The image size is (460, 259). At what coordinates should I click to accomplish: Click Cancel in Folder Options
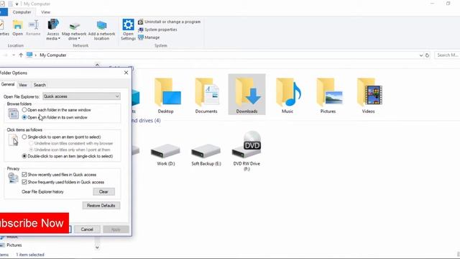(87, 230)
